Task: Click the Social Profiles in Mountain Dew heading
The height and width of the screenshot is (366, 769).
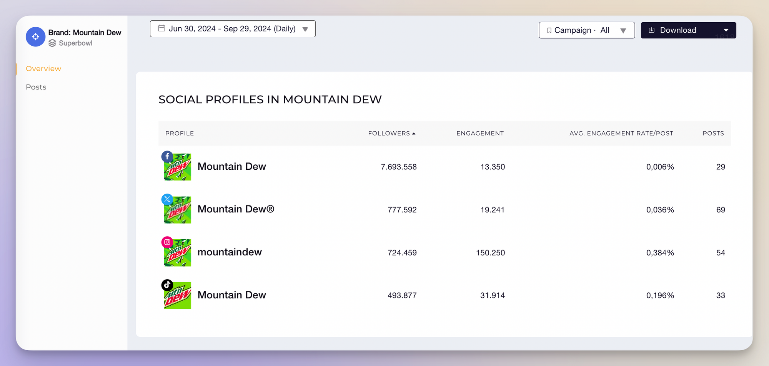Action: tap(270, 99)
